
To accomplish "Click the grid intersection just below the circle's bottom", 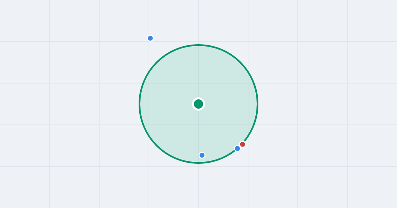I will [x=198, y=166].
